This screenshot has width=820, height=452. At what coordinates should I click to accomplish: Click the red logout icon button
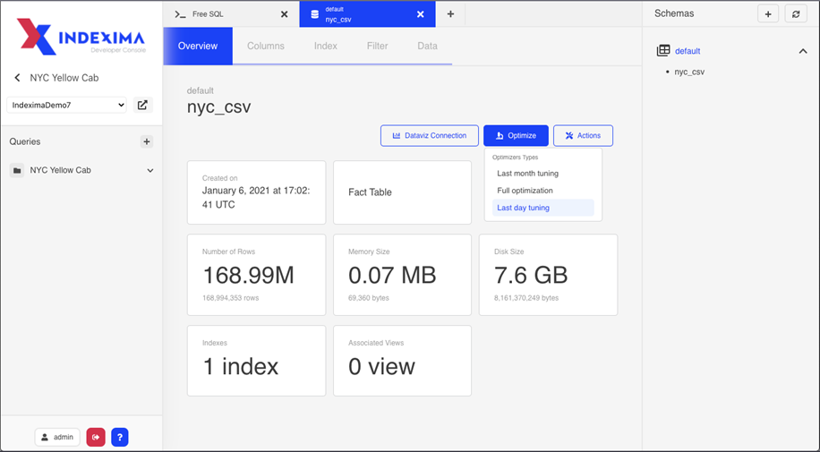96,437
